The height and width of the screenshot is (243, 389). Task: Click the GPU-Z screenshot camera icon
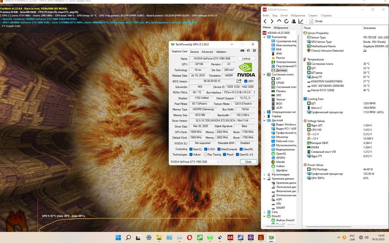click(242, 51)
